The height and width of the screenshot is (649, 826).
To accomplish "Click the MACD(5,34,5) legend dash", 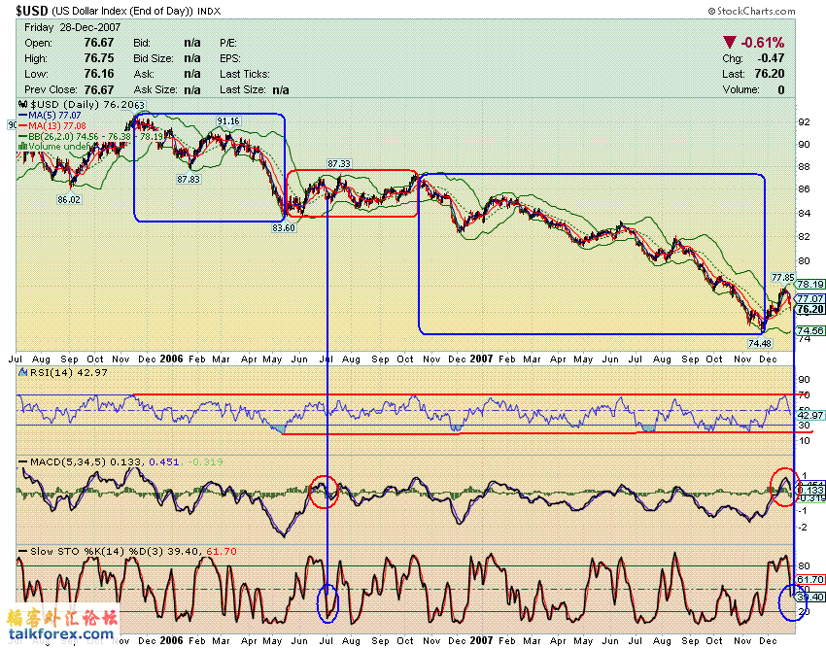I will (23, 462).
